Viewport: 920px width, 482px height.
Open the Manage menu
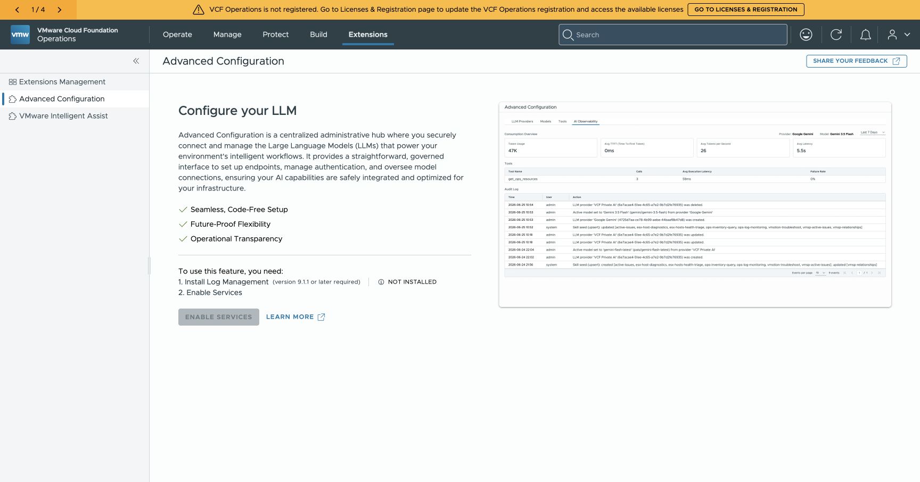[x=227, y=35]
